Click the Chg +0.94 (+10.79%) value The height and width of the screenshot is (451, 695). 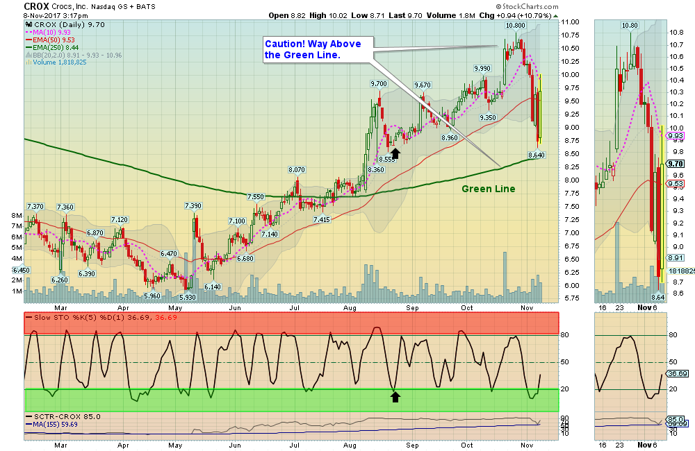[516, 15]
